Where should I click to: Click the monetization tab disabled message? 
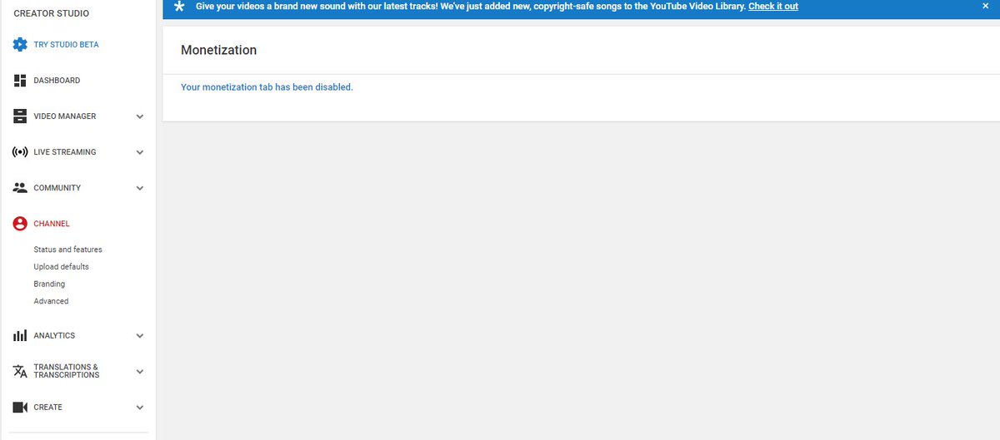267,87
